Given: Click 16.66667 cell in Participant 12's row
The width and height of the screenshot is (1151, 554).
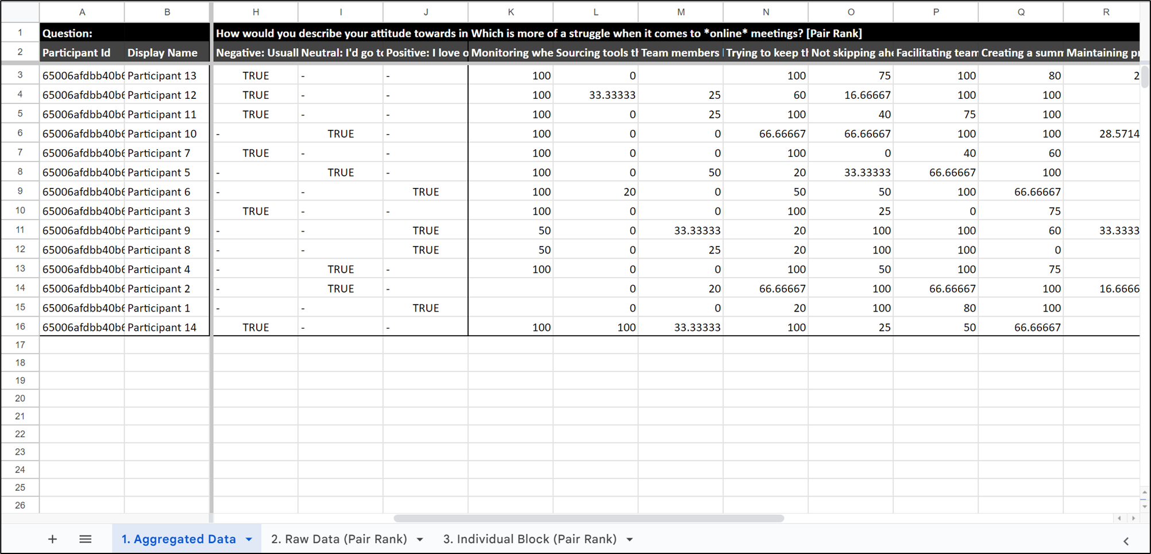Looking at the screenshot, I should click(x=851, y=95).
